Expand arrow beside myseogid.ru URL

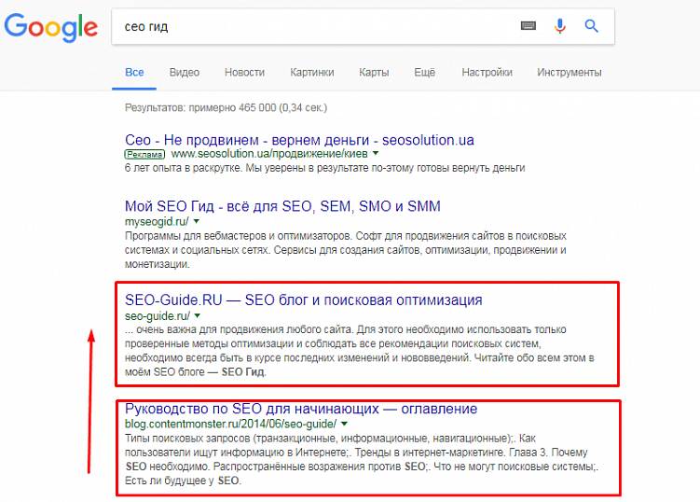pos(197,222)
